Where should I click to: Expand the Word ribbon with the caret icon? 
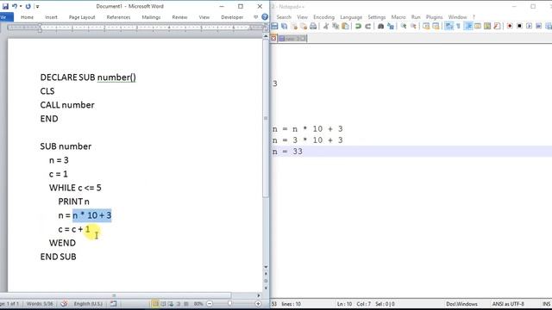tap(256, 17)
